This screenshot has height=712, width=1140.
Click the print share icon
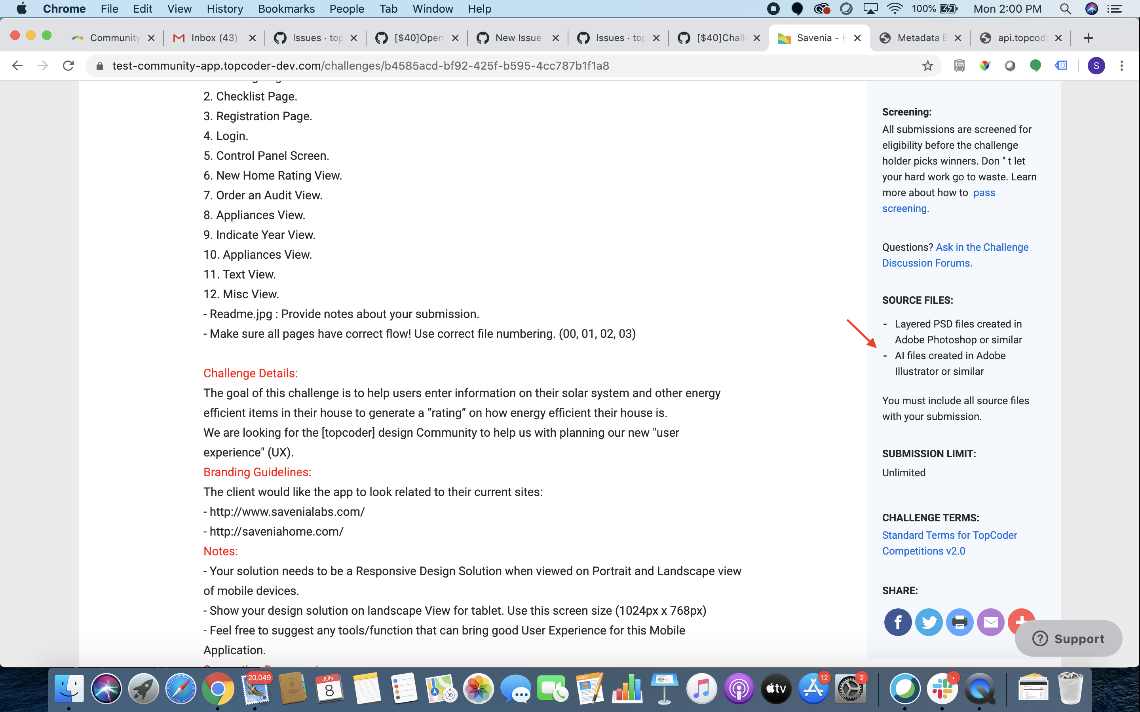tap(959, 622)
